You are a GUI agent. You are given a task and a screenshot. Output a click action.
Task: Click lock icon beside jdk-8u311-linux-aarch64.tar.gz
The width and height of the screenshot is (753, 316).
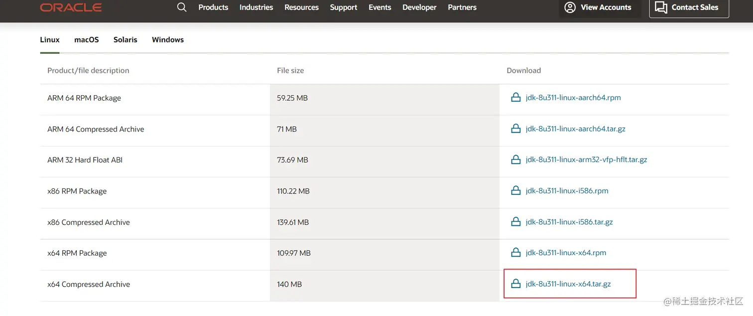[x=516, y=129]
